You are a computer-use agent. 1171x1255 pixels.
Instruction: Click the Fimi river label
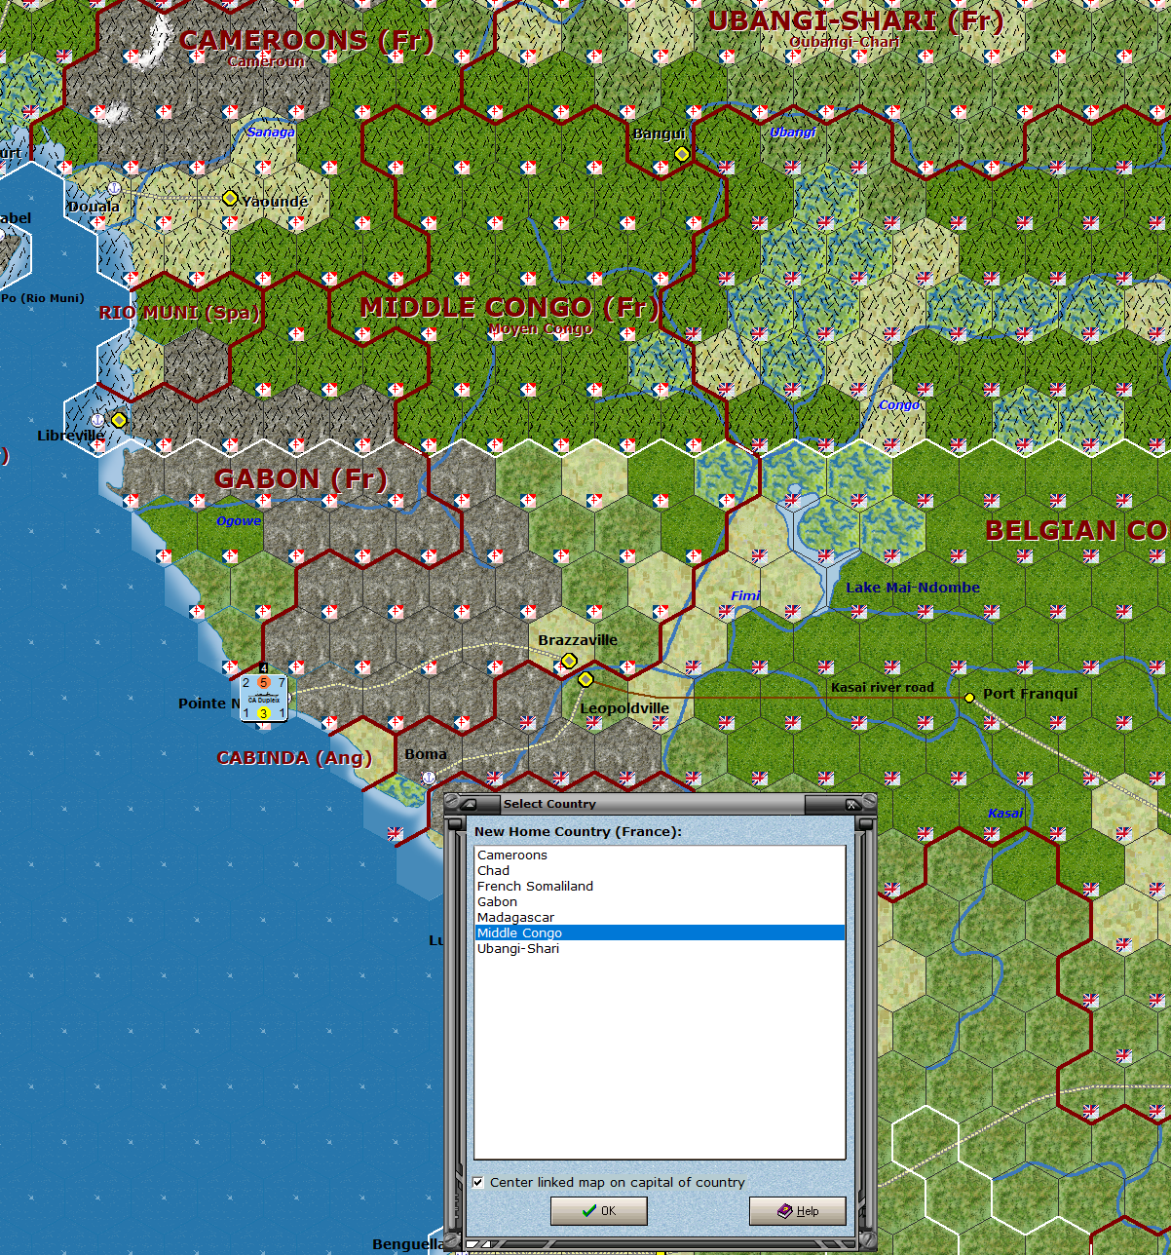tap(745, 595)
